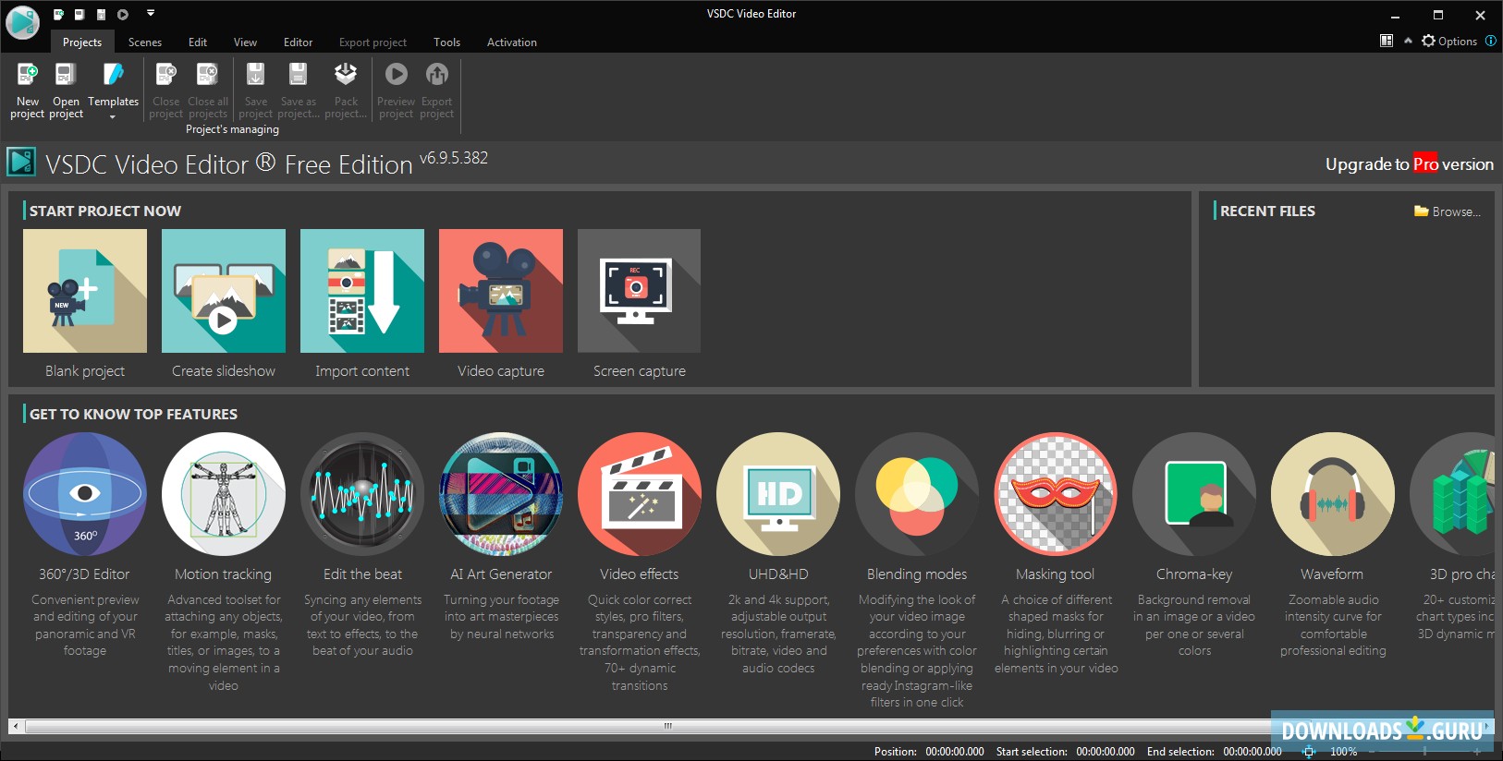
Task: Collapse the ribbon with the up chevron
Action: (x=1408, y=41)
